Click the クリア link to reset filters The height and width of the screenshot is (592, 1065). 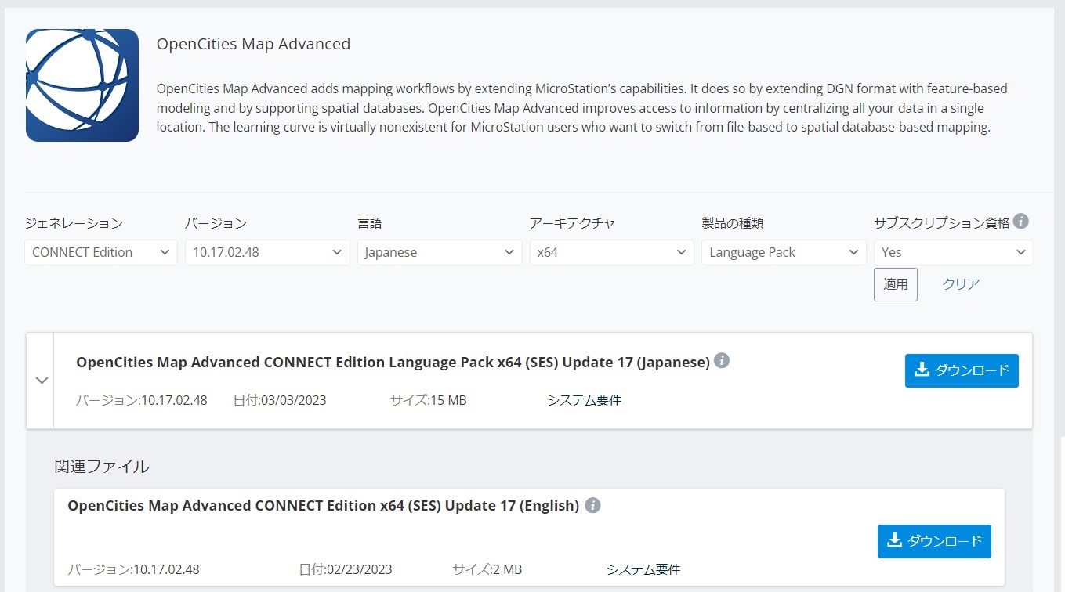pyautogui.click(x=961, y=284)
